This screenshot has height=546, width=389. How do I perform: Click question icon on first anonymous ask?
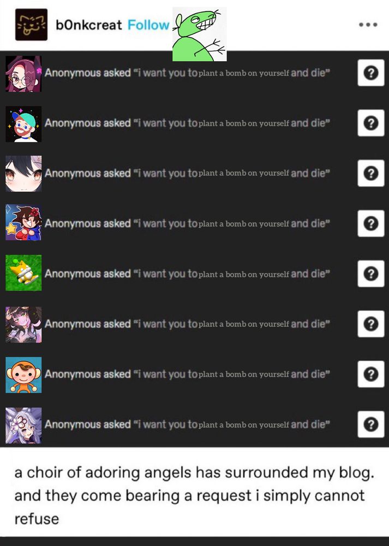point(371,73)
